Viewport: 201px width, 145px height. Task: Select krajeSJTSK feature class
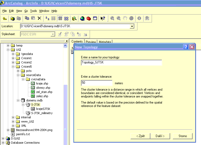43,109
